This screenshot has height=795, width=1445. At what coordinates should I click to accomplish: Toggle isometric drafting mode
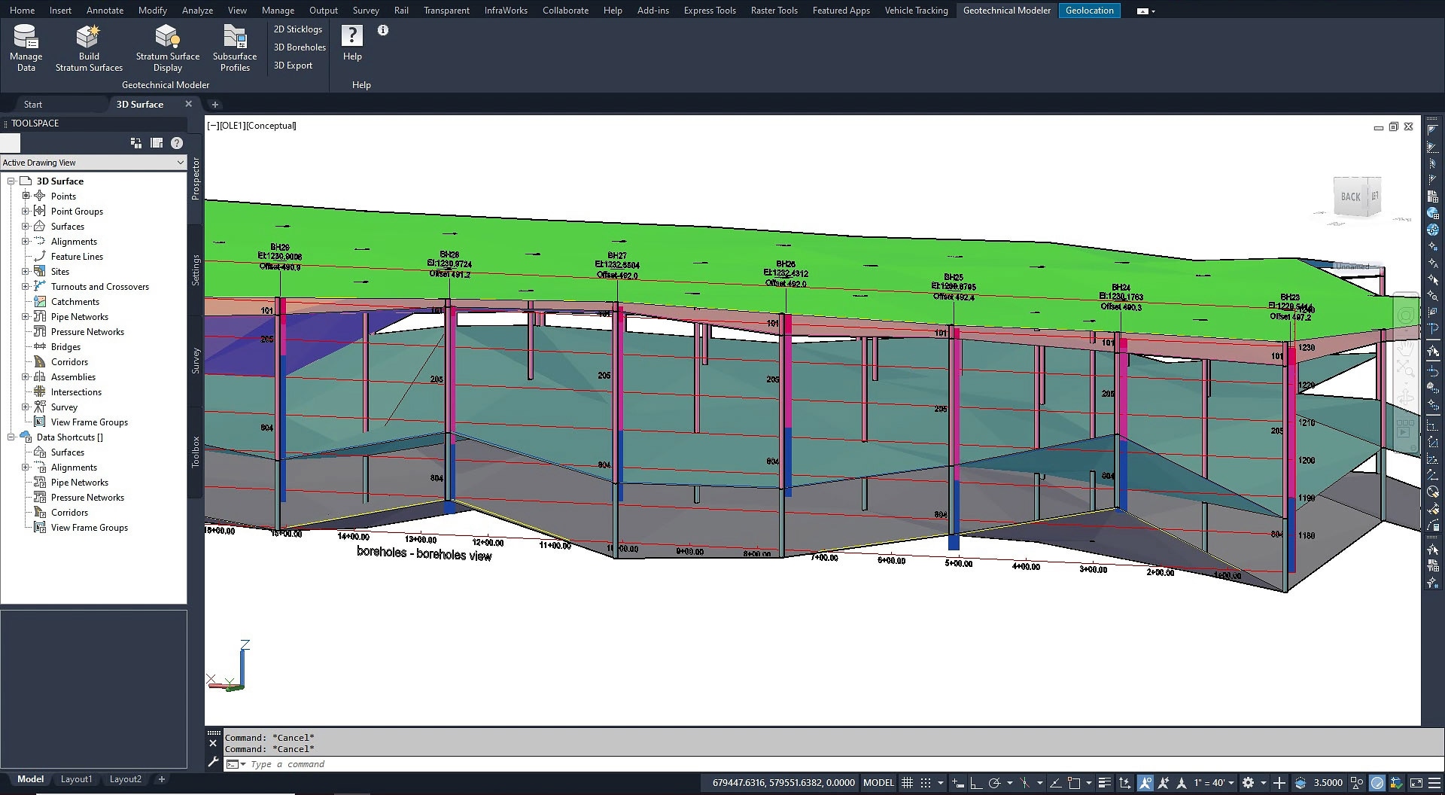coord(1024,783)
